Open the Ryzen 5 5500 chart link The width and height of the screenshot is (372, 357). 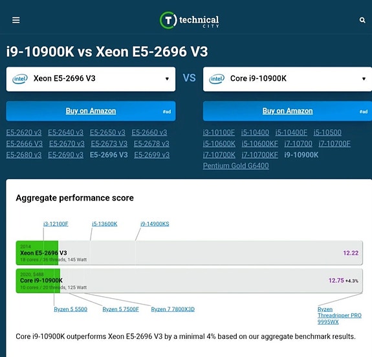[x=71, y=309]
